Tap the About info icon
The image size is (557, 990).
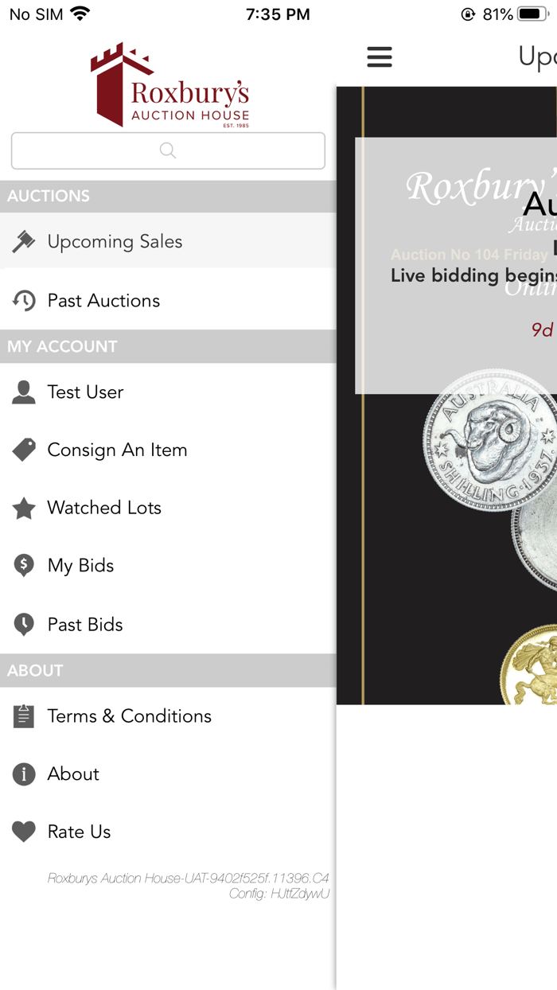(24, 774)
